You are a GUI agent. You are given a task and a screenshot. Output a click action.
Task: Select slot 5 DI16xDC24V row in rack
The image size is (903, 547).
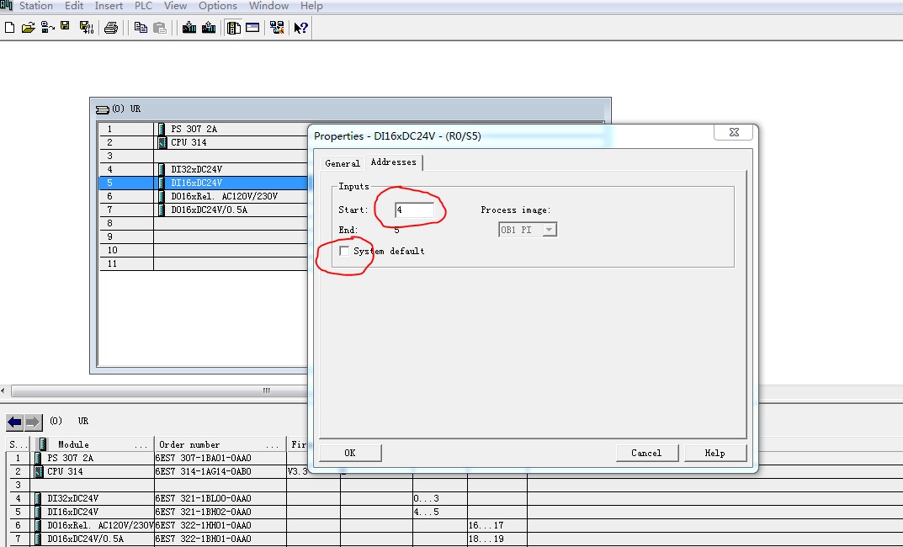click(204, 183)
